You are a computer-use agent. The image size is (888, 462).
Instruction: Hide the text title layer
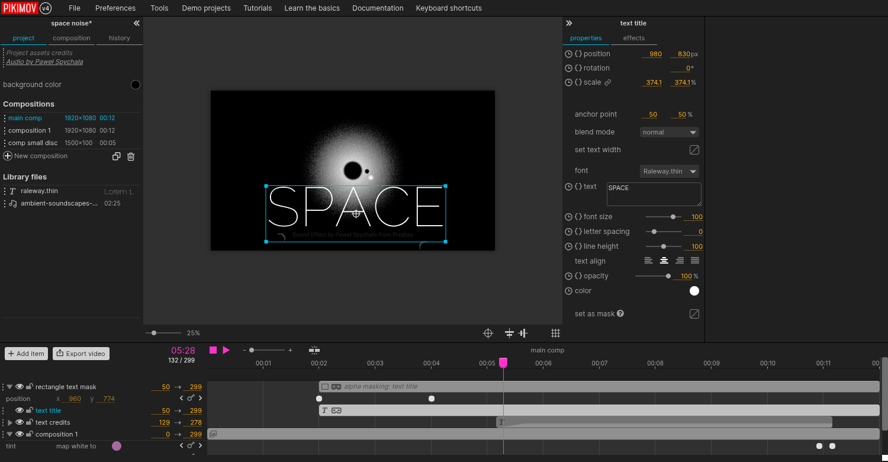(20, 410)
